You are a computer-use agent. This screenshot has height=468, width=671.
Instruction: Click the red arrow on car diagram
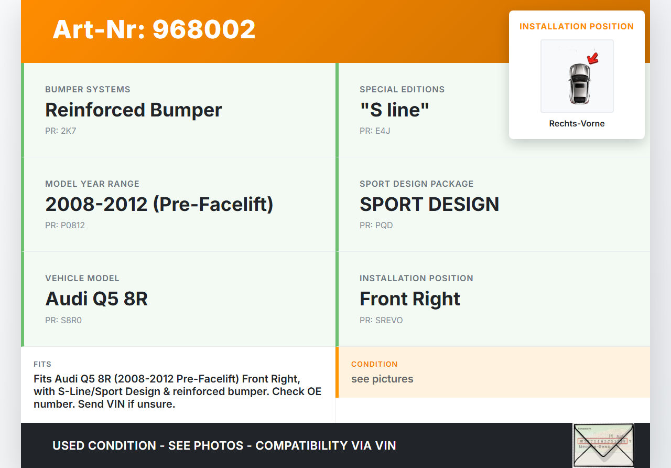click(593, 58)
